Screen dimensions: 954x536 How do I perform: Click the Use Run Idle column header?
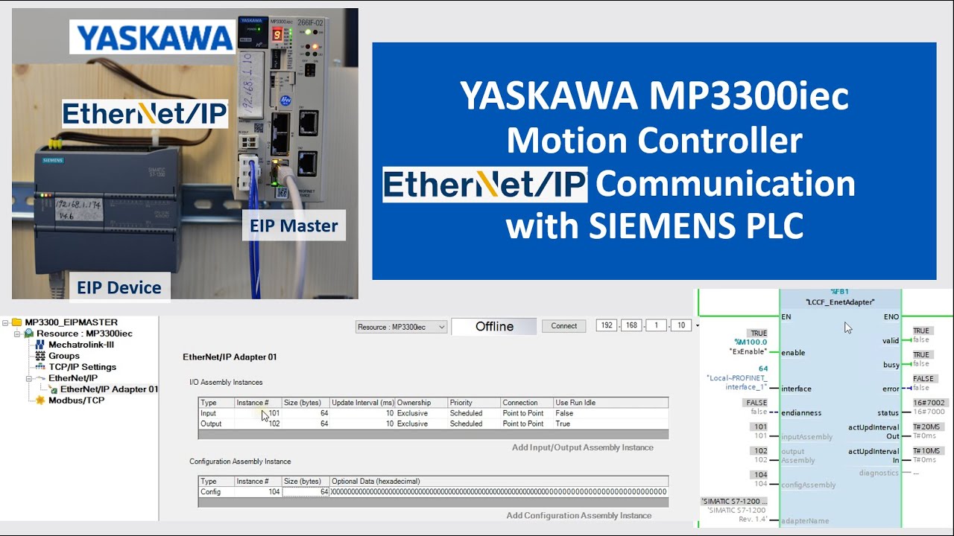(x=610, y=403)
